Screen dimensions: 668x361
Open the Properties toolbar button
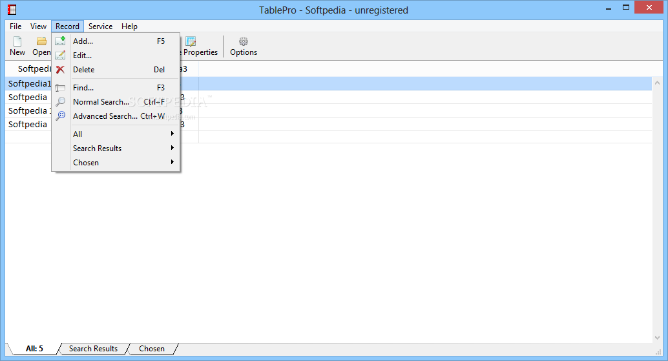pyautogui.click(x=200, y=46)
